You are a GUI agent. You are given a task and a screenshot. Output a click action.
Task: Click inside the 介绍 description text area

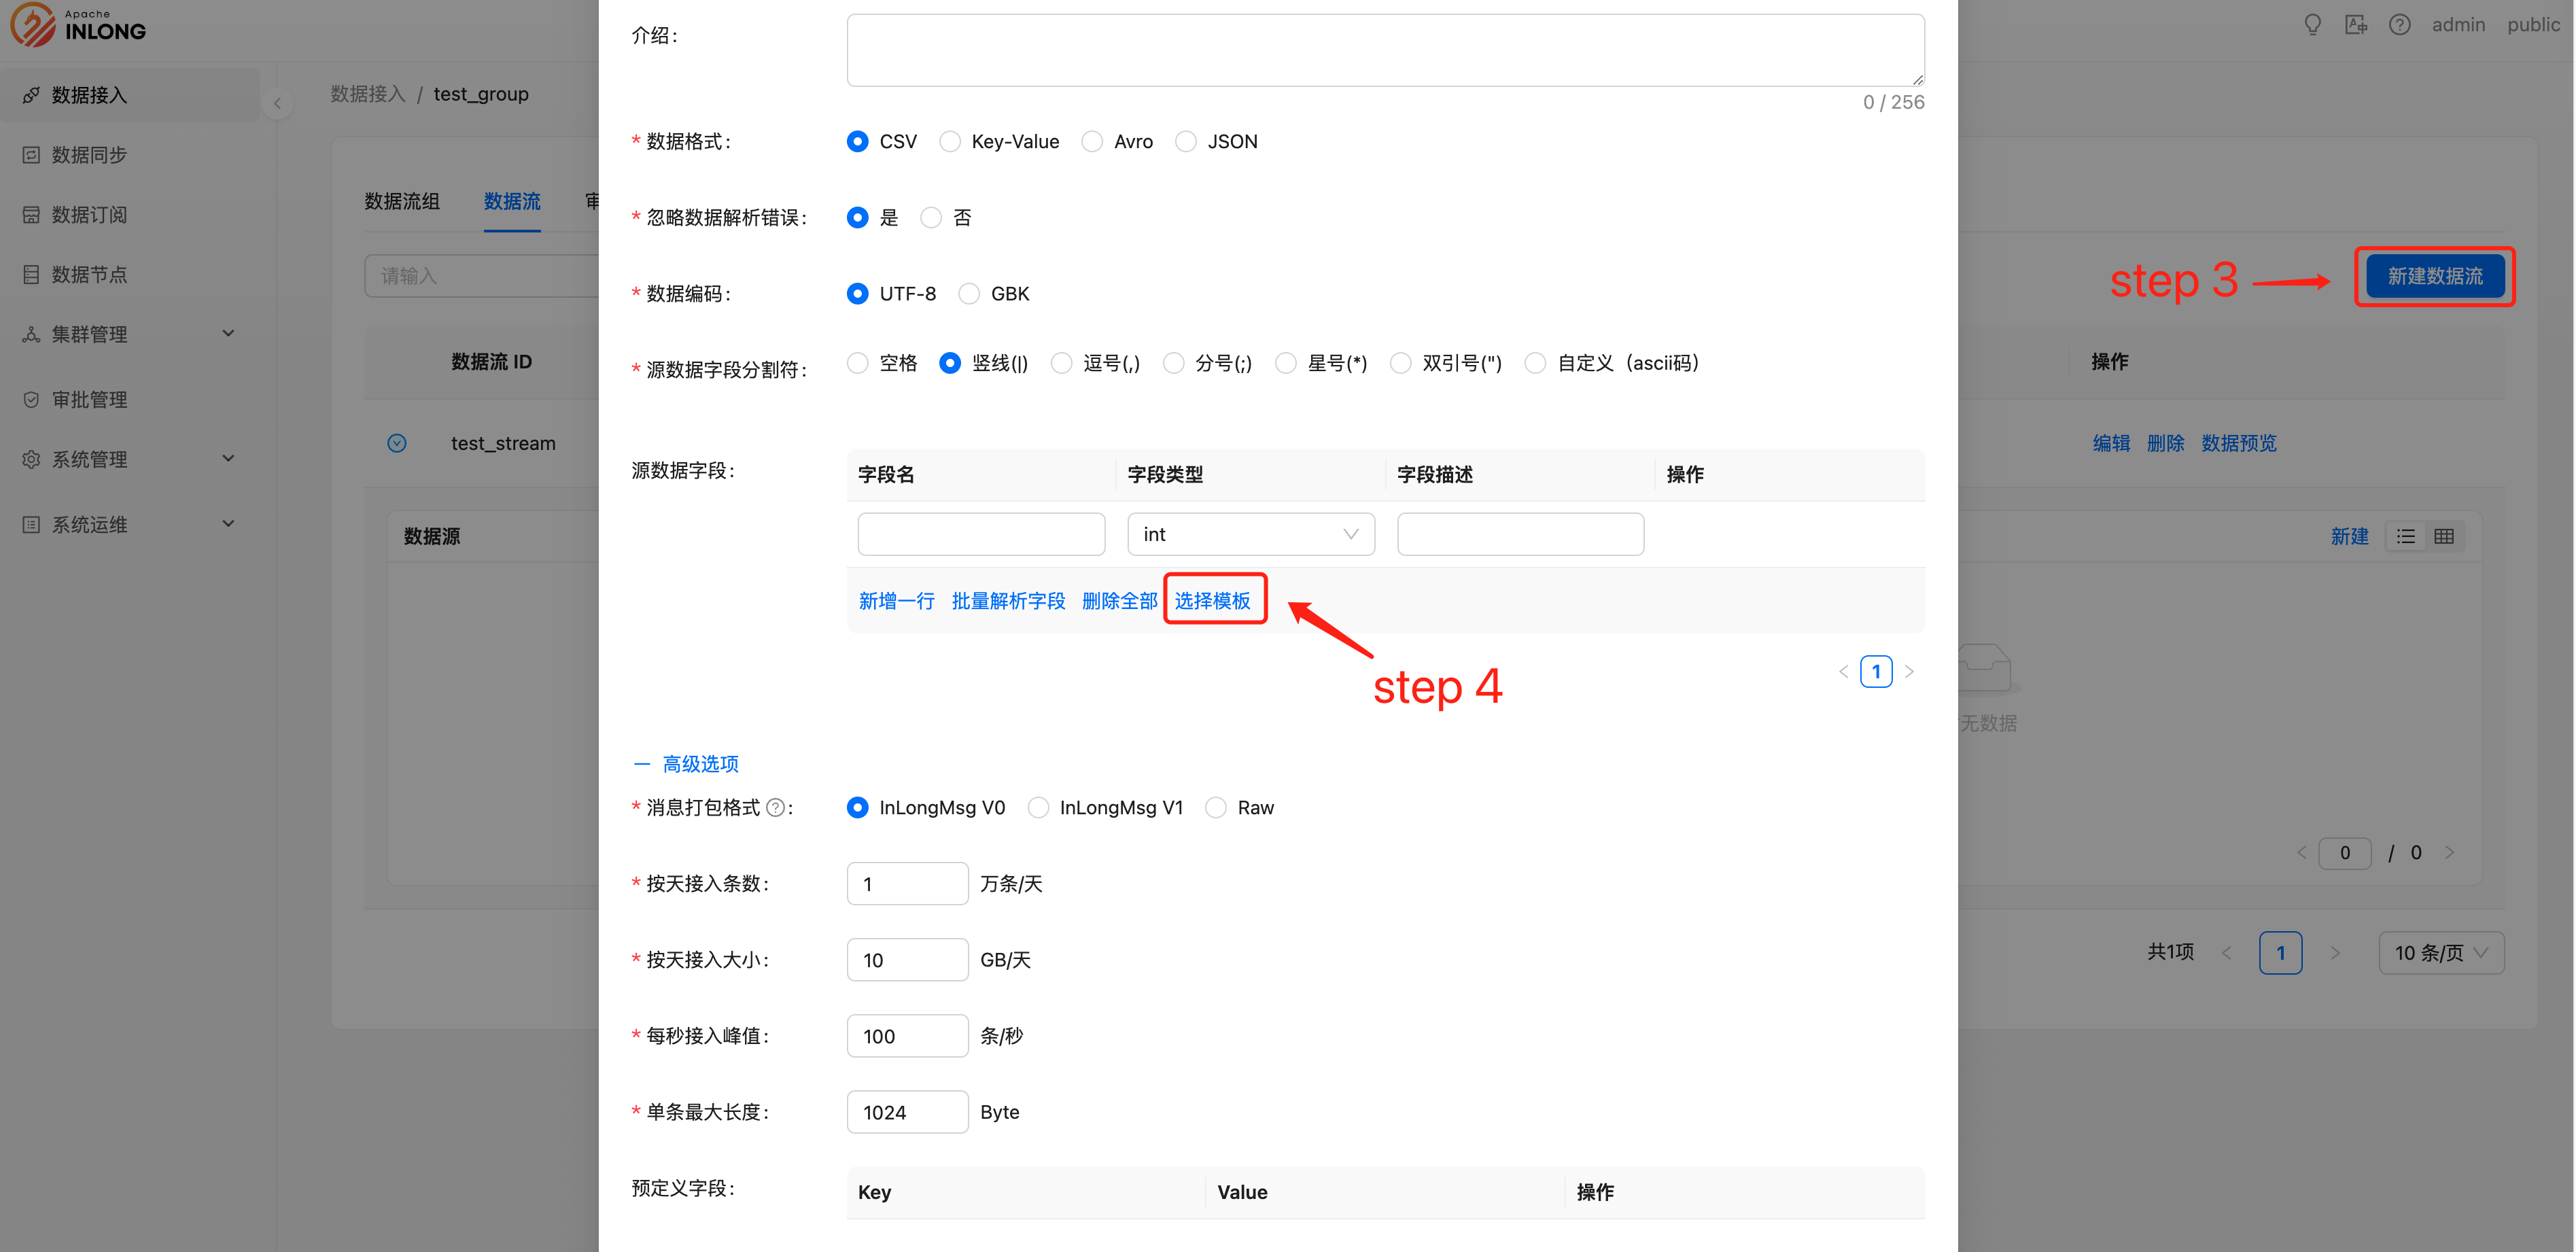point(1384,49)
